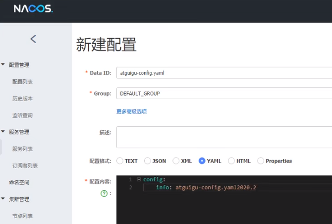Fold the config block in code editor
This screenshot has width=332, height=224.
139,179
